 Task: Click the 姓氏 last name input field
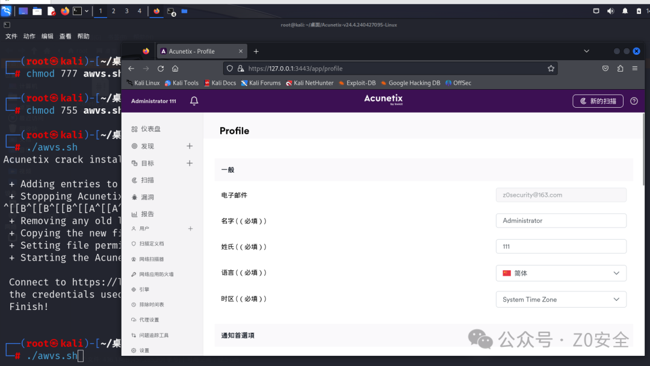tap(561, 246)
